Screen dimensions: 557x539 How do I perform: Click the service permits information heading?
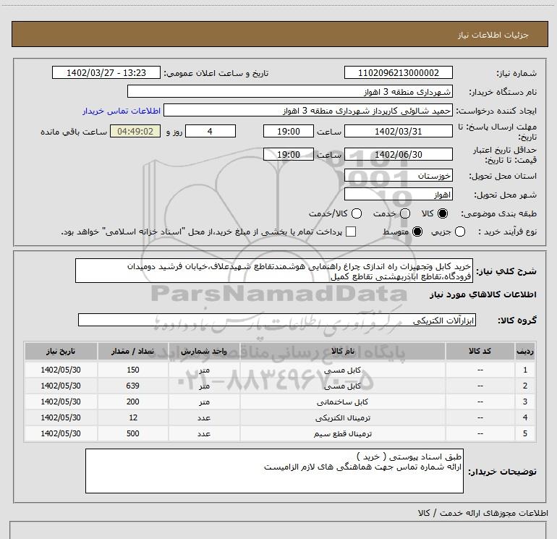(x=482, y=513)
